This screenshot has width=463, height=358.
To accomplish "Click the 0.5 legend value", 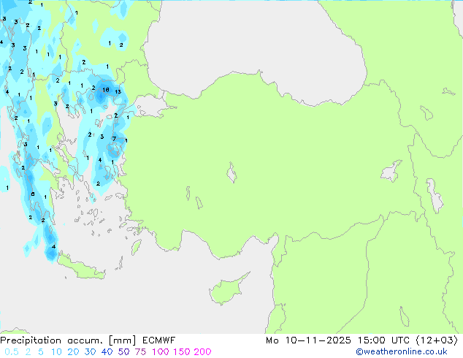I will coord(12,352).
